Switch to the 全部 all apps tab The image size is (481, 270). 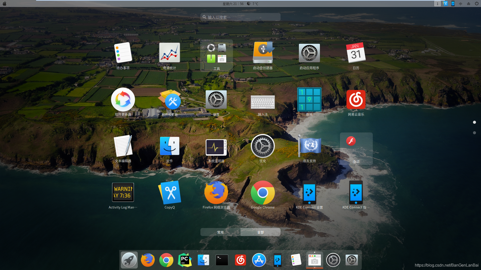tap(260, 232)
